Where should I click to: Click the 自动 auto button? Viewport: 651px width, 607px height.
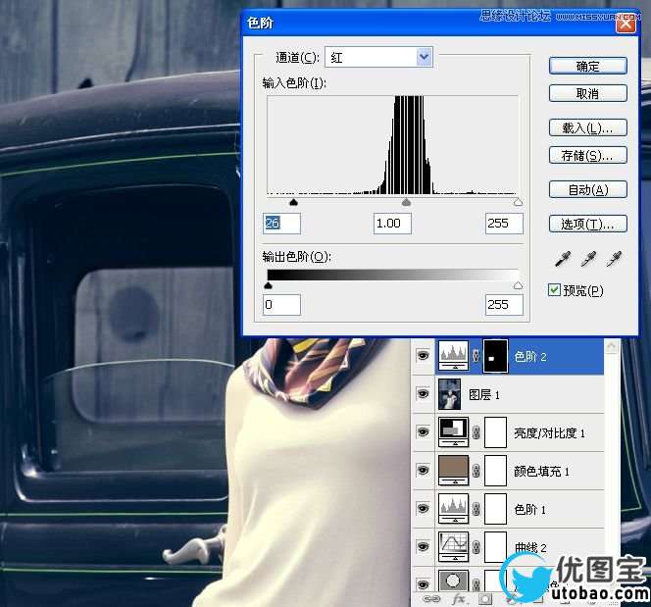[x=587, y=189]
